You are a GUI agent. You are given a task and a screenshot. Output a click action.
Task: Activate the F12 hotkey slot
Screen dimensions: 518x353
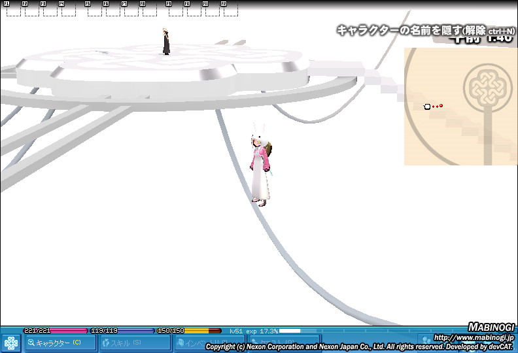tap(230, 9)
